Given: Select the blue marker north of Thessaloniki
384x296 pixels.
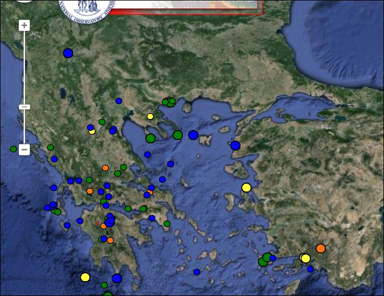Looking at the screenshot, I should [119, 101].
